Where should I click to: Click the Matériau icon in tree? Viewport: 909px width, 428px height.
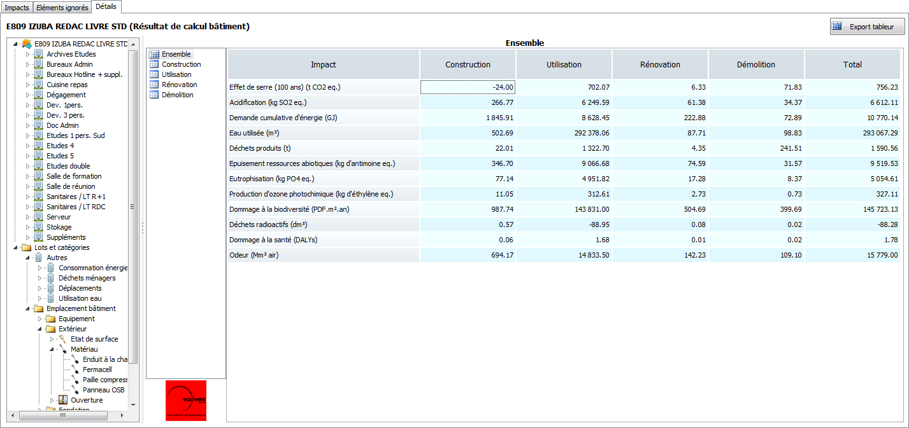63,349
